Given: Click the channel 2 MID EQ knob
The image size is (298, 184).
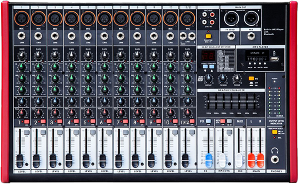Looking at the screenshot, I should [x=39, y=78].
